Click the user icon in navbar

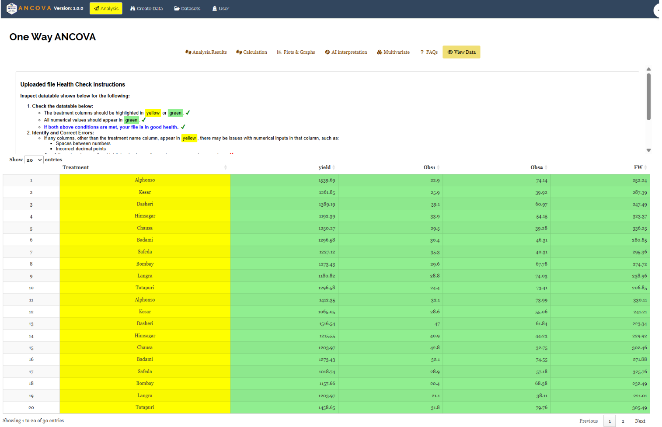pyautogui.click(x=215, y=8)
